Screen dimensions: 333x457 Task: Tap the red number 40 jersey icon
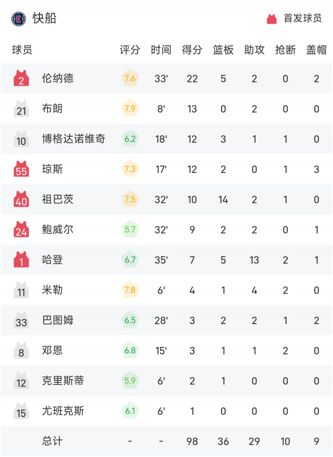coord(21,199)
